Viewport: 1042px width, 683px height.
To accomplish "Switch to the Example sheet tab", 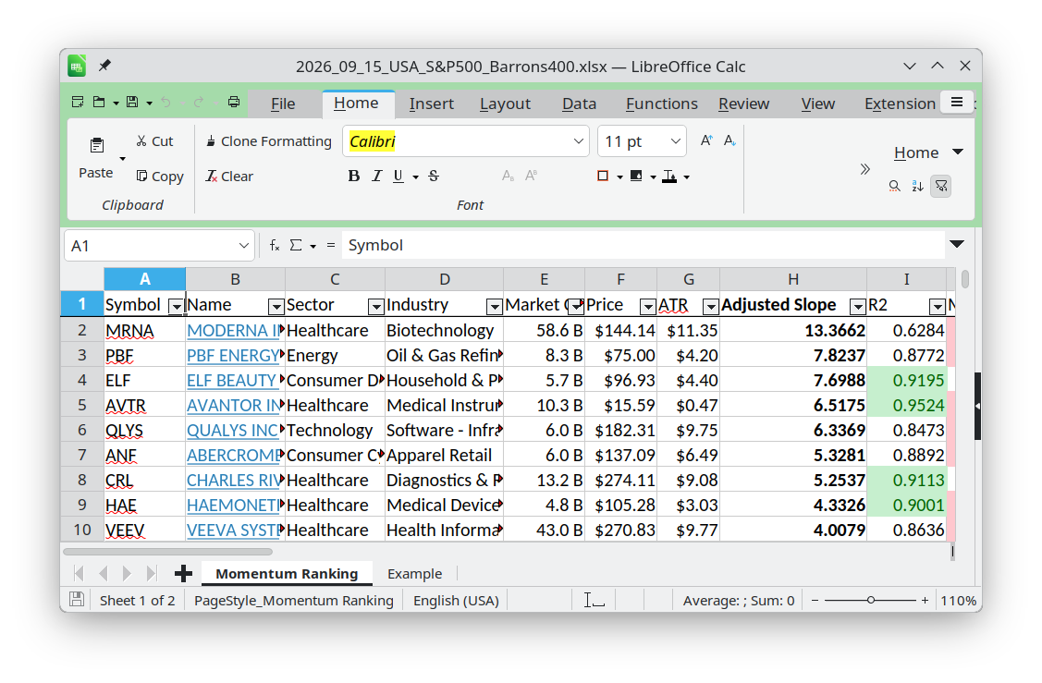I will click(x=414, y=573).
